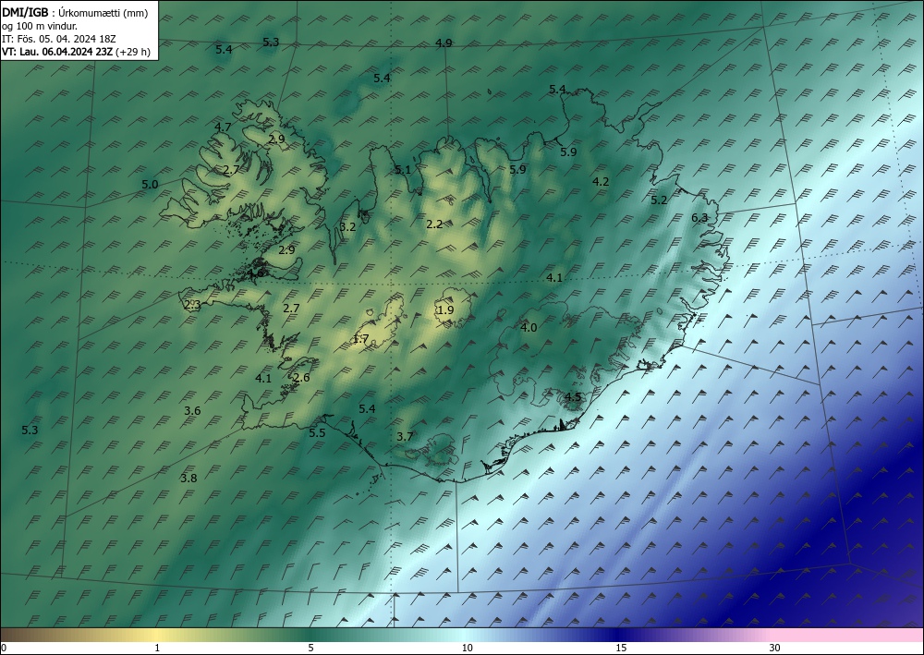Click the 5.1 value on the map
The image size is (924, 655).
point(403,170)
